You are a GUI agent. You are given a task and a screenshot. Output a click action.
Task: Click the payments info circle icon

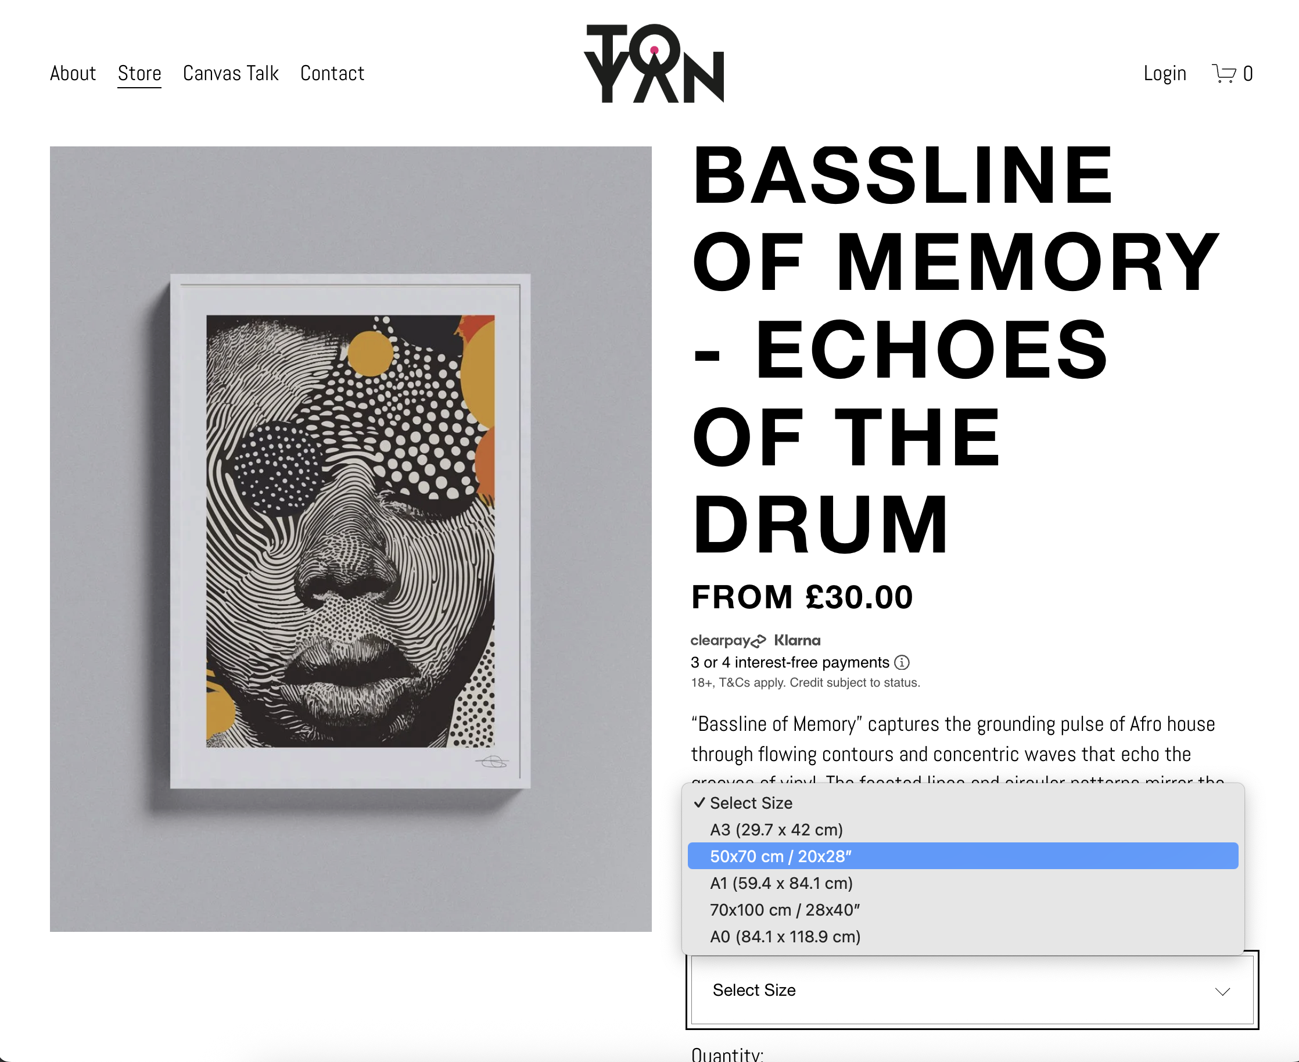coord(902,662)
